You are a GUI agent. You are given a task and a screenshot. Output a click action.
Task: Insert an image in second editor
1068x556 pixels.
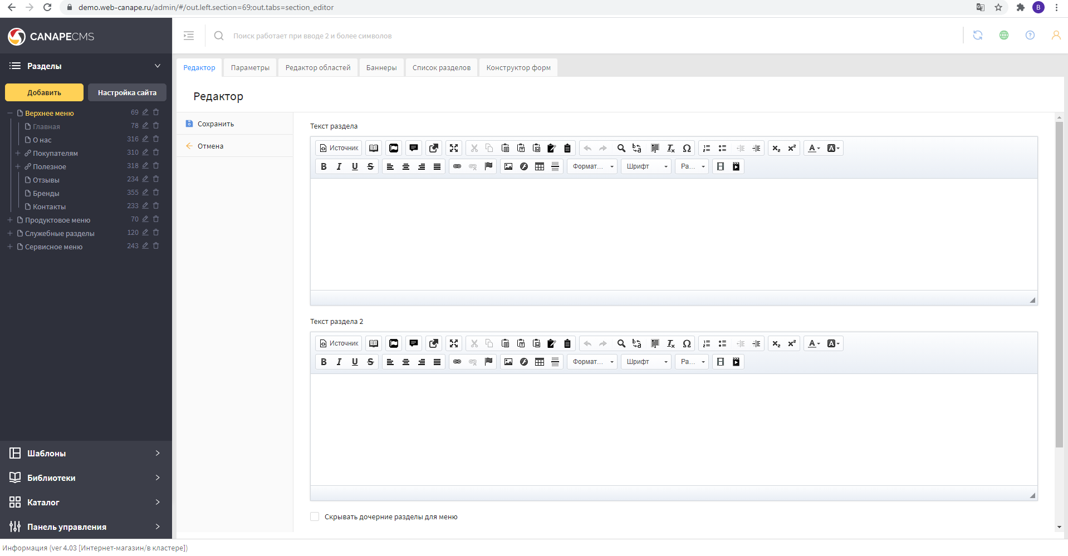pyautogui.click(x=508, y=362)
